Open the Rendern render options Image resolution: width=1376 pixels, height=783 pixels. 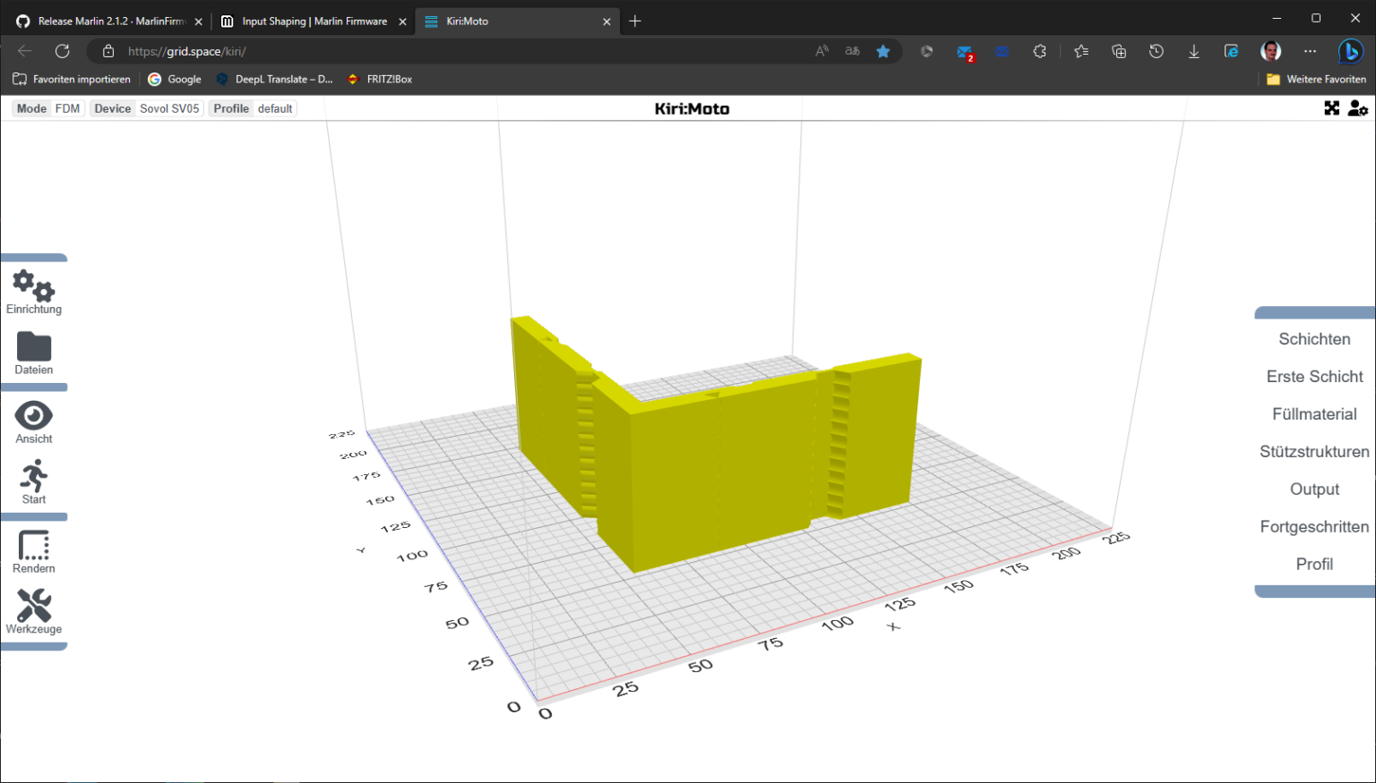pos(34,551)
